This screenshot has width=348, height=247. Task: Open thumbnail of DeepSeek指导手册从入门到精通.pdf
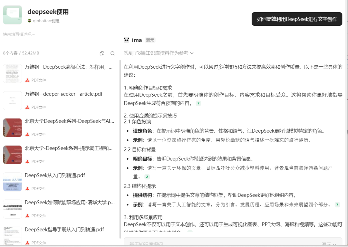13,236
